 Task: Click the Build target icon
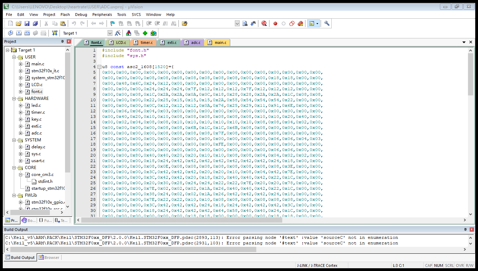19,33
